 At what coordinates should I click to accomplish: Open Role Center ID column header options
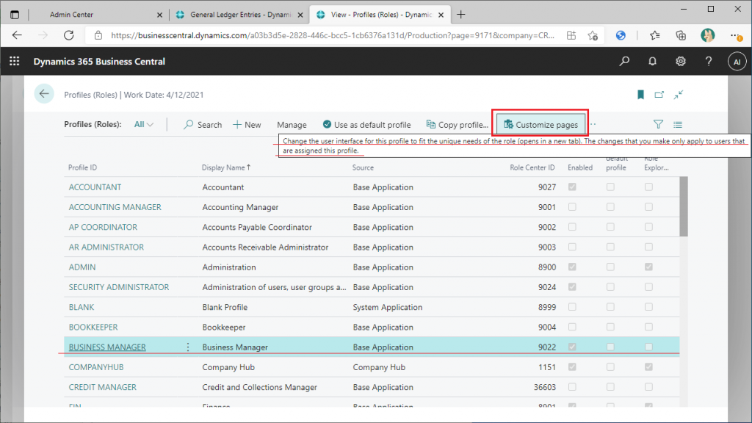tap(532, 167)
